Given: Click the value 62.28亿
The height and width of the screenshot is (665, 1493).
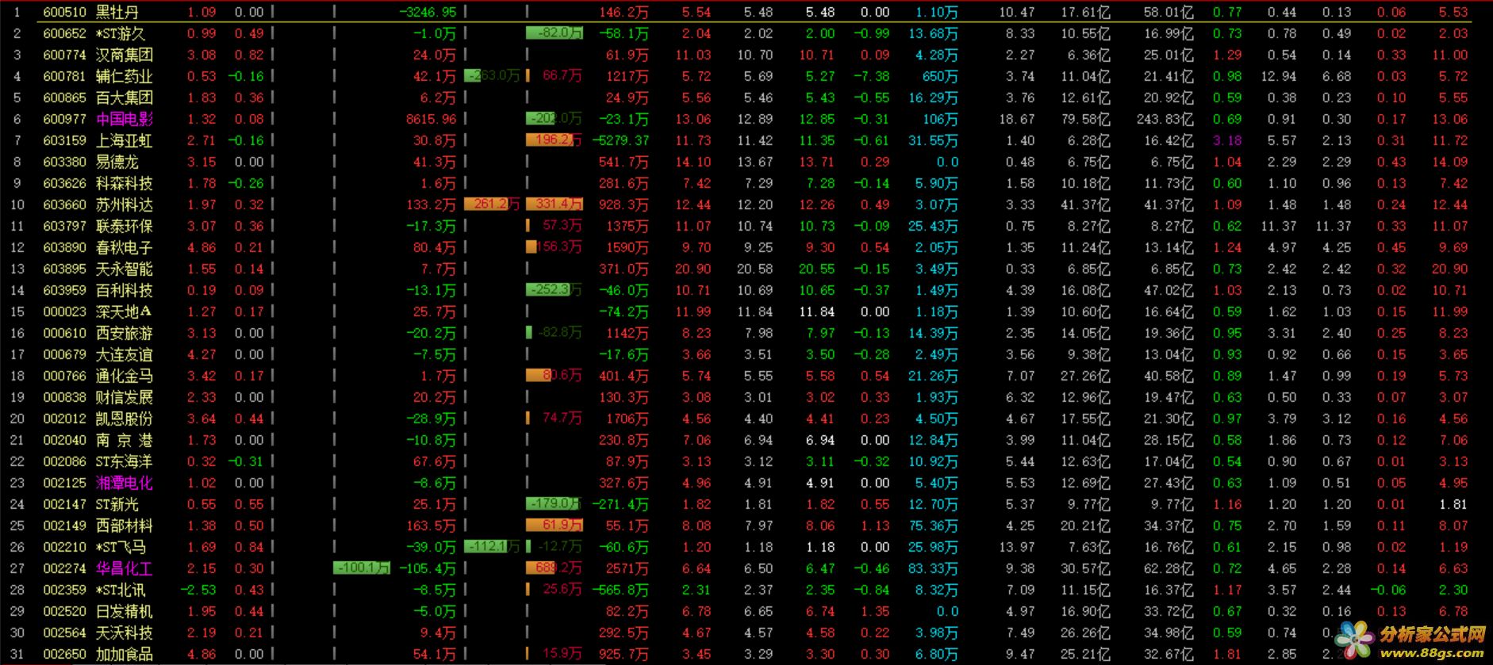Looking at the screenshot, I should [x=1169, y=568].
